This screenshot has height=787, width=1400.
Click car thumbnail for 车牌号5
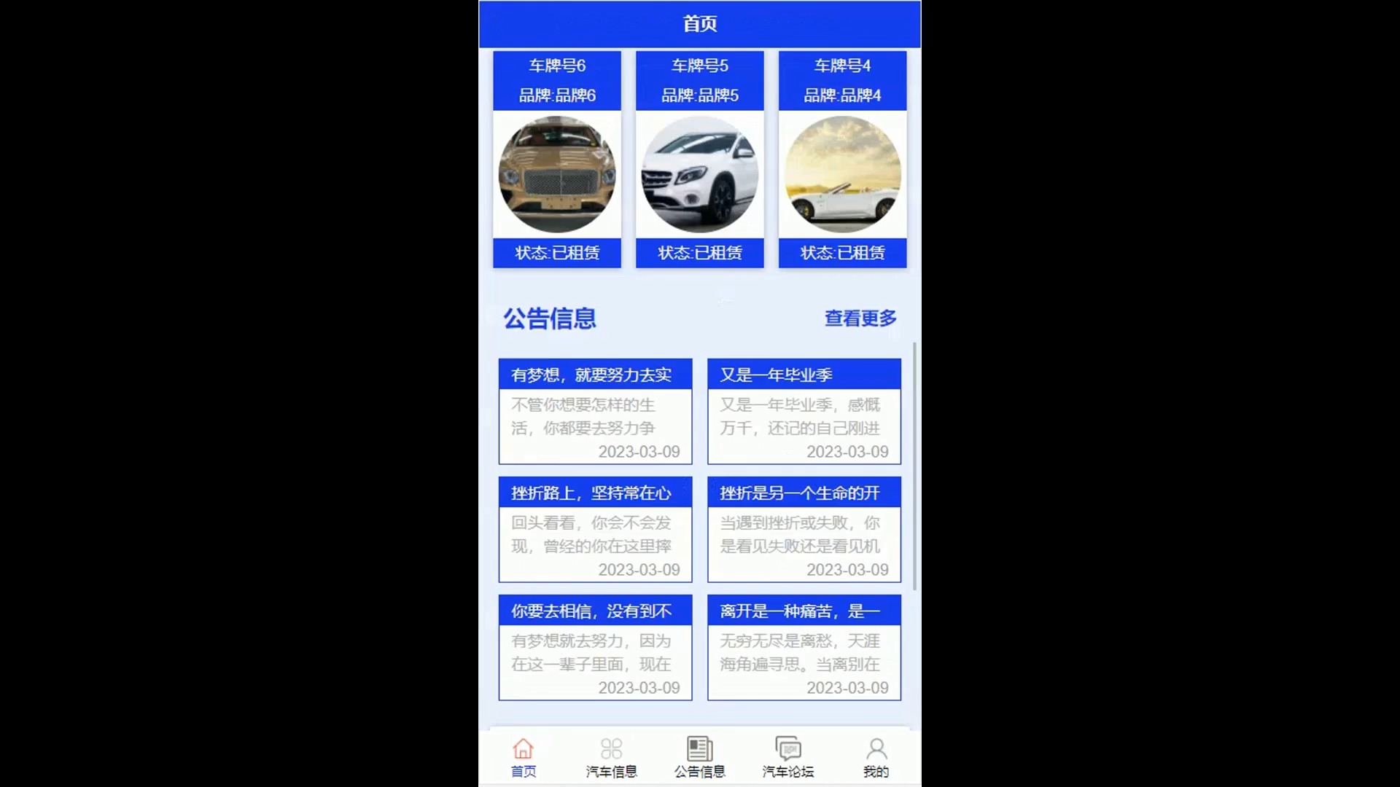click(700, 174)
